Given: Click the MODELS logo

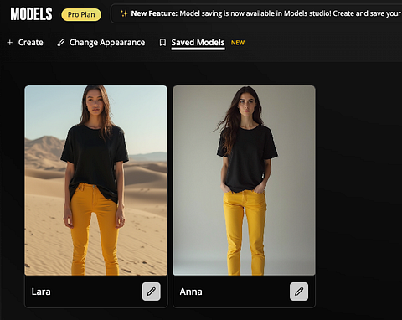Looking at the screenshot, I should 31,14.
